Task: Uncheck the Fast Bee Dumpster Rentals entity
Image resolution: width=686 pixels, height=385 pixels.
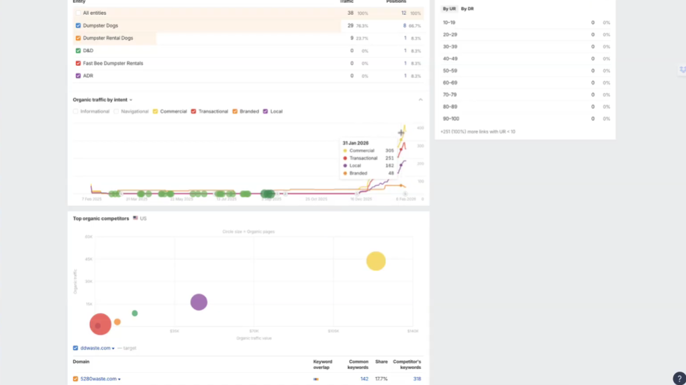Action: 79,63
